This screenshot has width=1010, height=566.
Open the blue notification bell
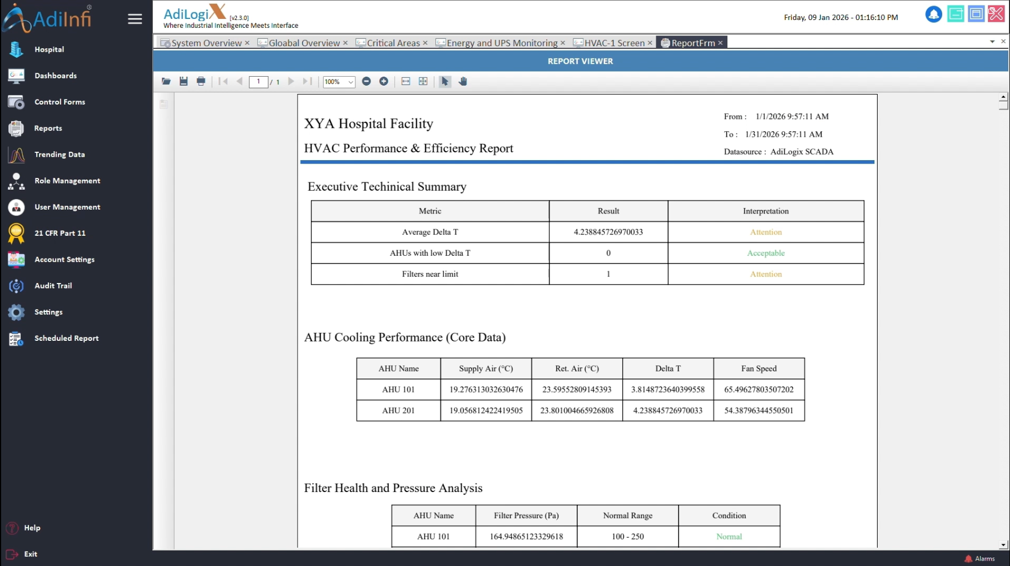[933, 14]
